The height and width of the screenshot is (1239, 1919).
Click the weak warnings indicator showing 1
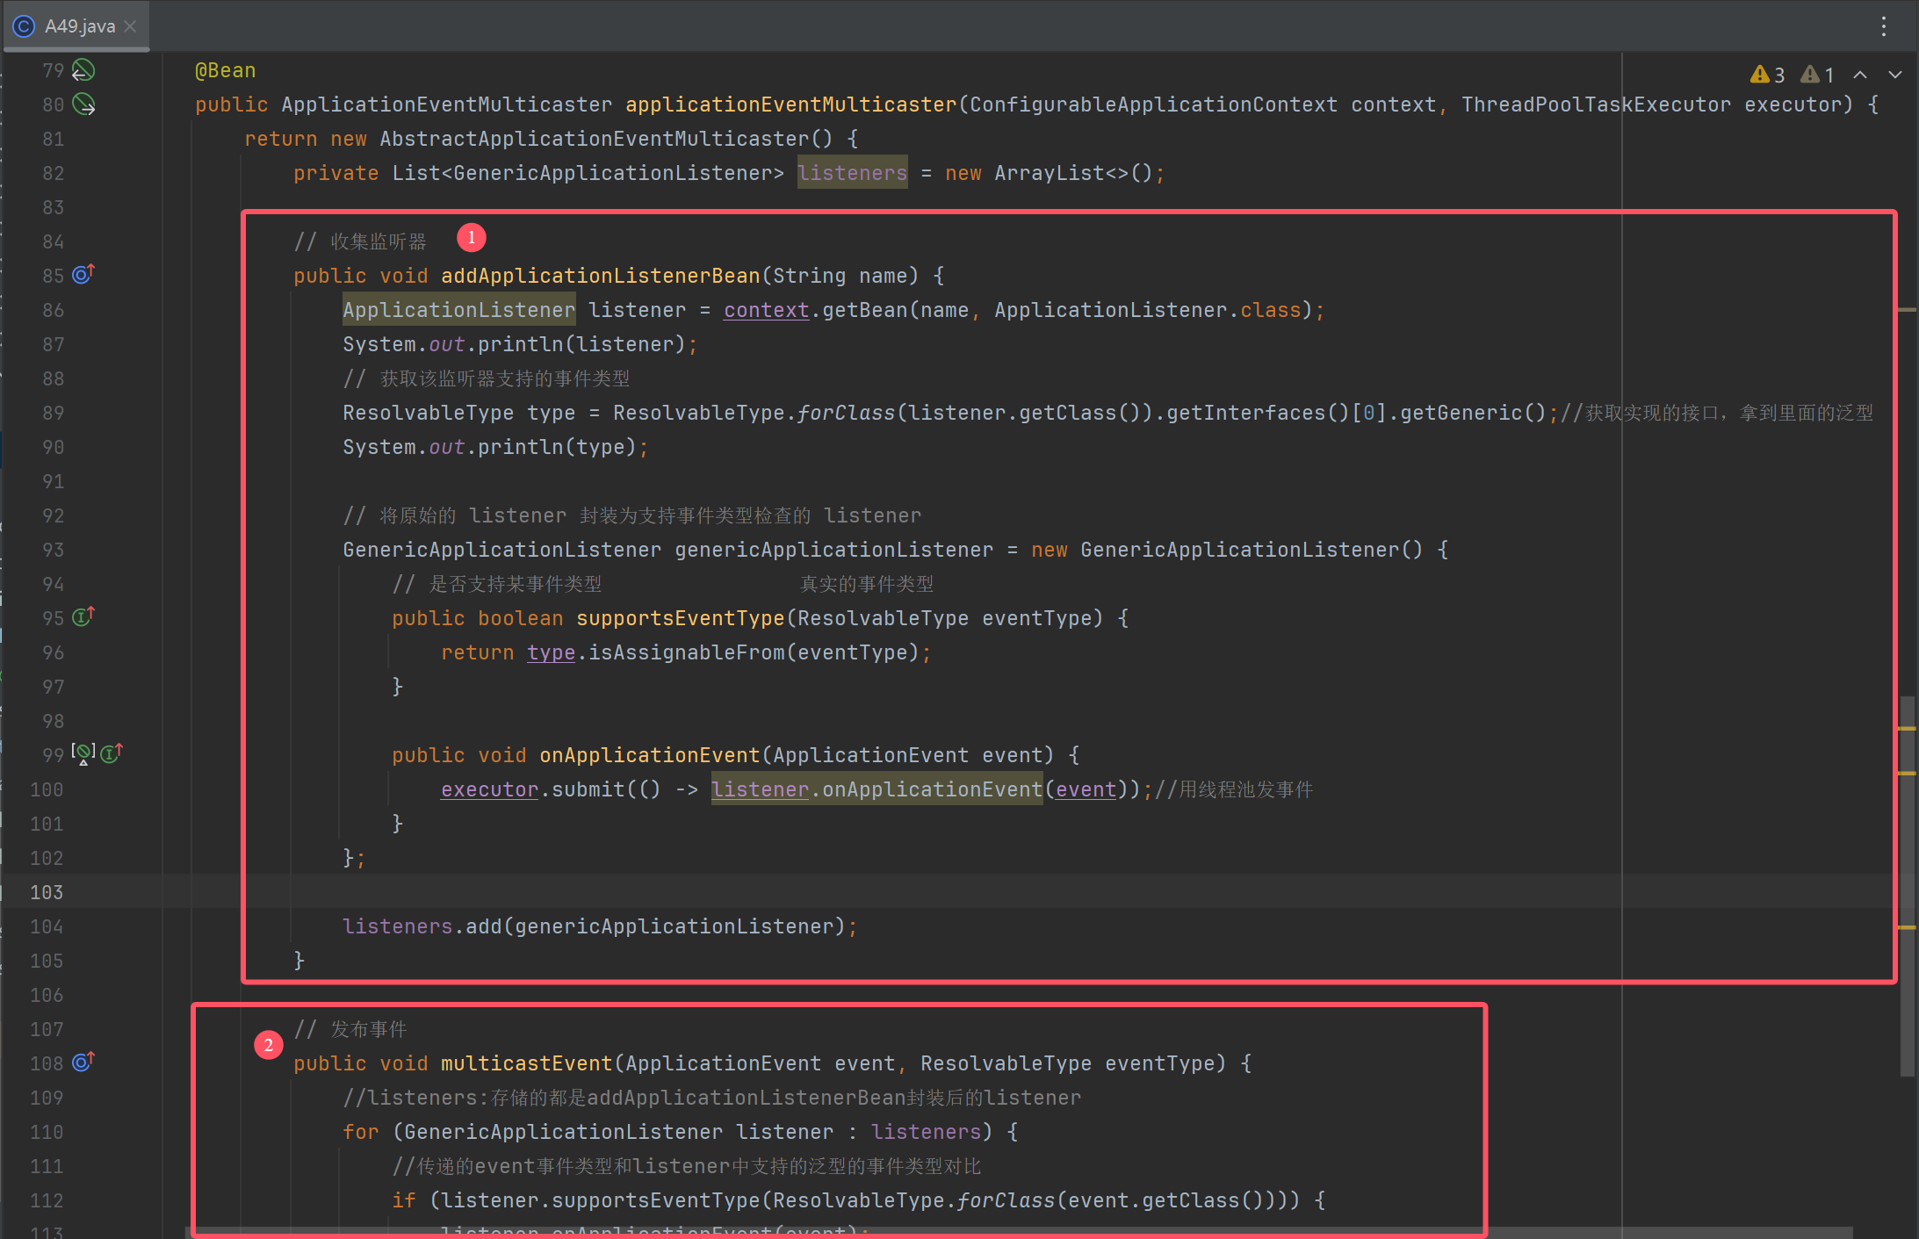(x=1817, y=75)
